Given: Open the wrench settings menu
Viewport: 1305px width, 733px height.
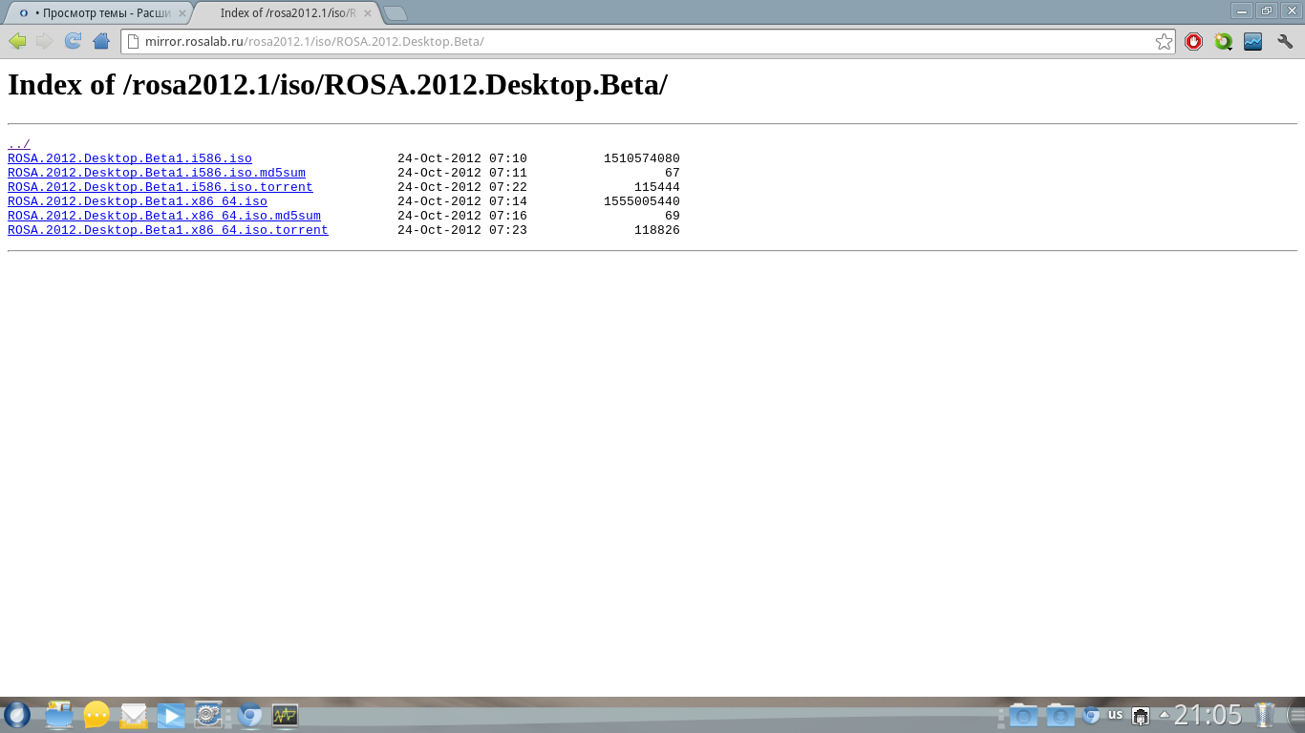Looking at the screenshot, I should (x=1284, y=41).
